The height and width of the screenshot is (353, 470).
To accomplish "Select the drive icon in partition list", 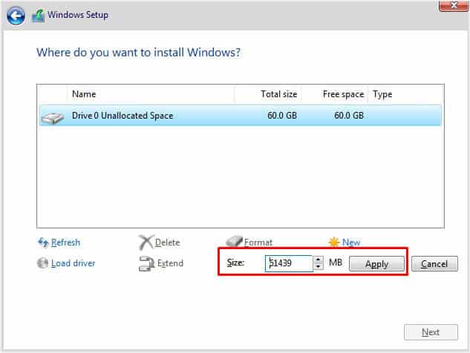I will pyautogui.click(x=52, y=118).
